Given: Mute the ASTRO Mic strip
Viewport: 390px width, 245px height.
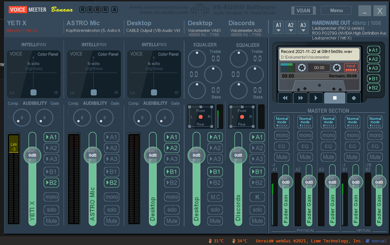Looking at the screenshot, I should [112, 221].
